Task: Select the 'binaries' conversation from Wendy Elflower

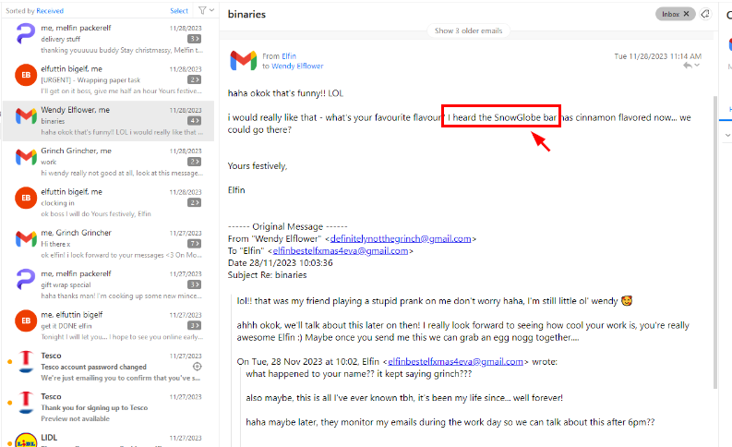Action: coord(108,121)
